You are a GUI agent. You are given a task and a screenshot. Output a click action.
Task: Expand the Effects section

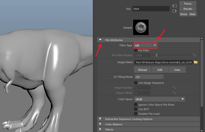[100, 129]
